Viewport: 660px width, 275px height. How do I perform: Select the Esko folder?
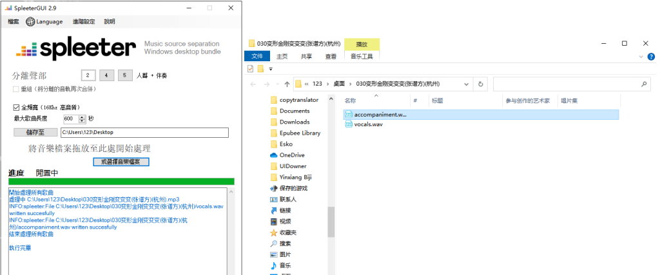[281, 144]
